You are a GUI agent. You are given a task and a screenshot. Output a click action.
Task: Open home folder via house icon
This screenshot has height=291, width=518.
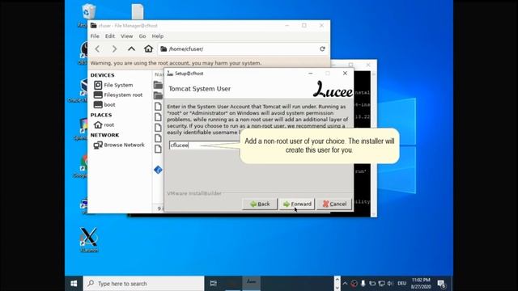148,48
